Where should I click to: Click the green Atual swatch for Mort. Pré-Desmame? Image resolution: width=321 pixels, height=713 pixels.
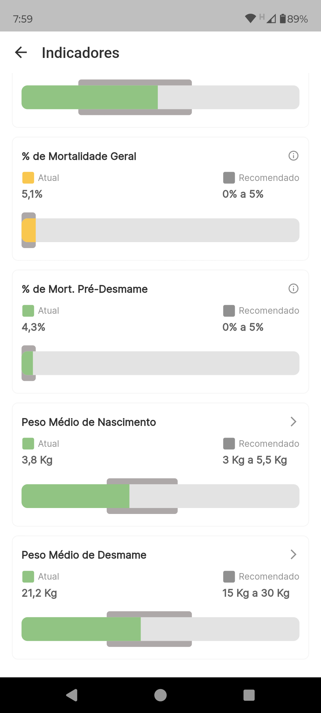click(x=28, y=311)
